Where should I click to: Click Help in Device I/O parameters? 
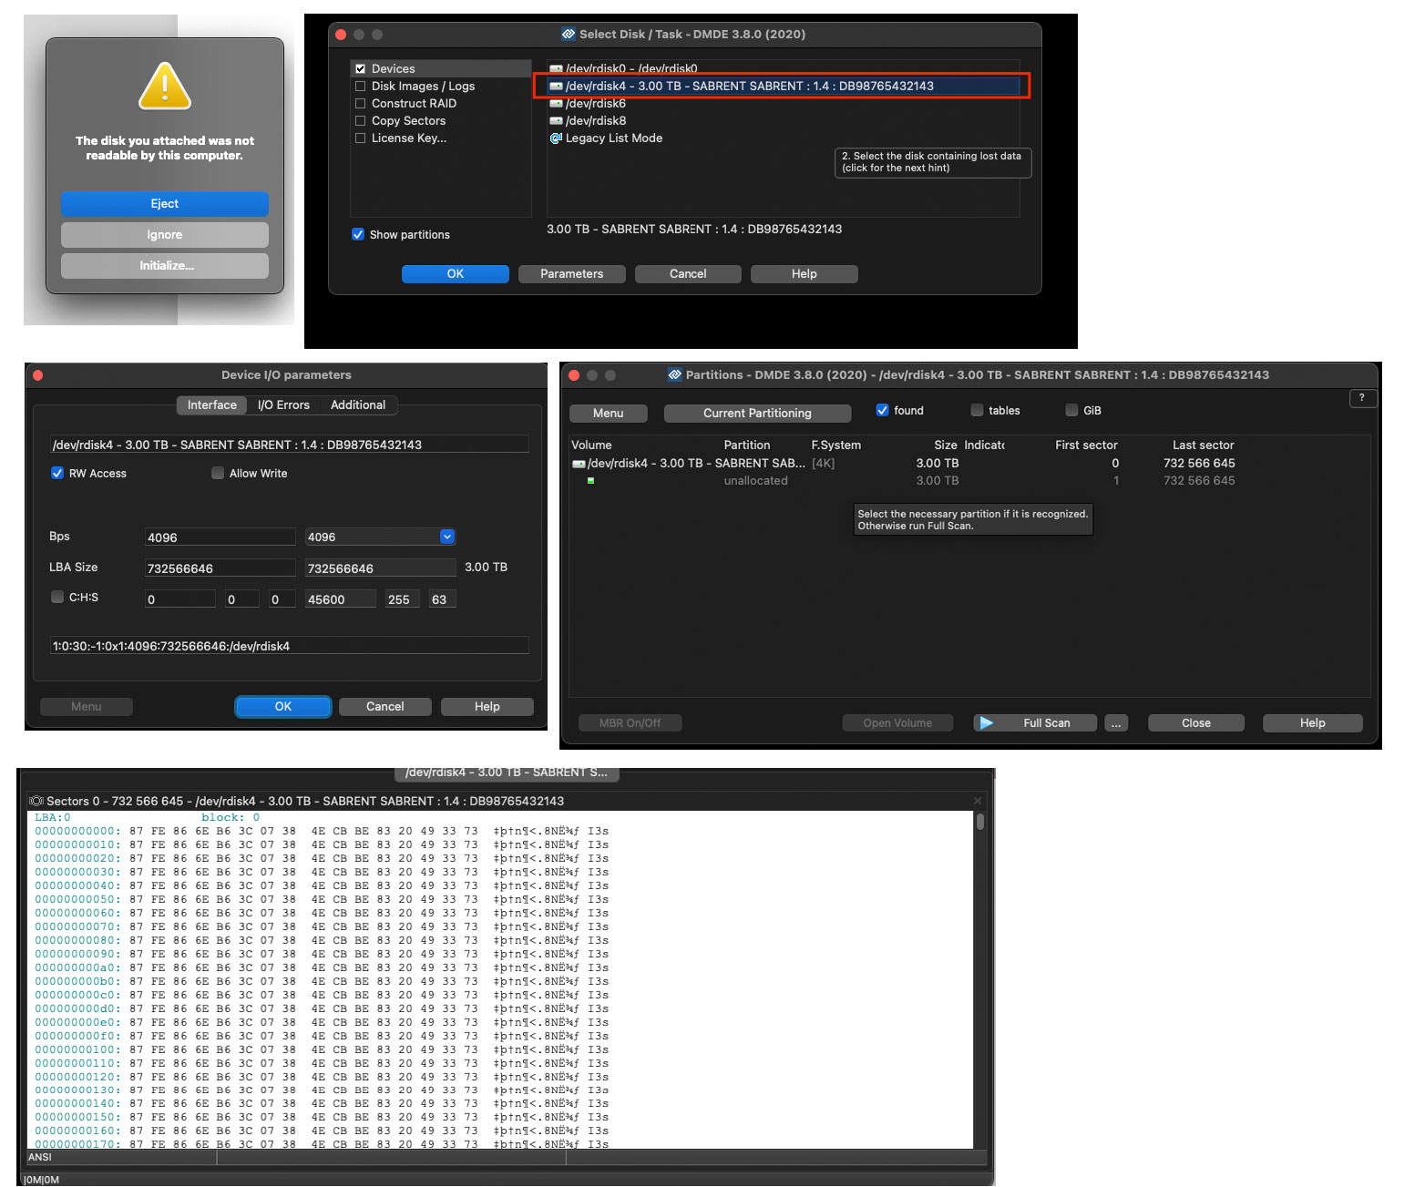tap(487, 707)
